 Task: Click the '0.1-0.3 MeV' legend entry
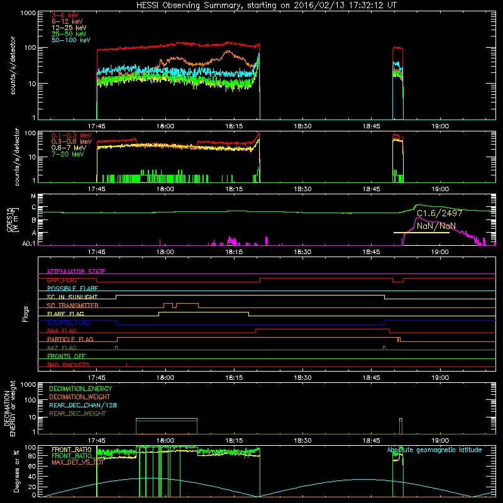click(x=72, y=135)
